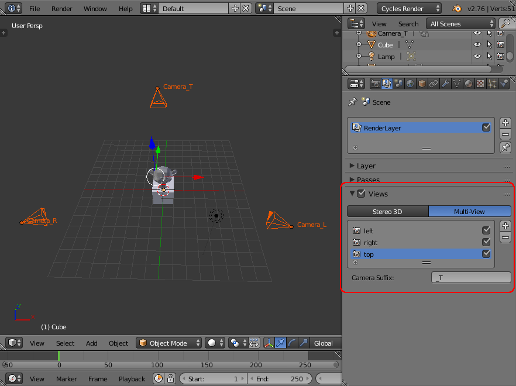516x386 pixels.
Task: Open the pivot point dropdown
Action: click(238, 343)
